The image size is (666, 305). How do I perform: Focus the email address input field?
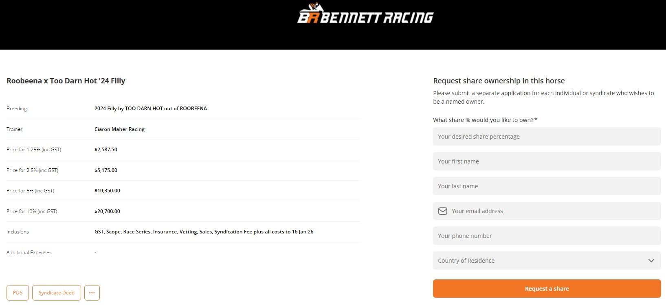coord(554,211)
